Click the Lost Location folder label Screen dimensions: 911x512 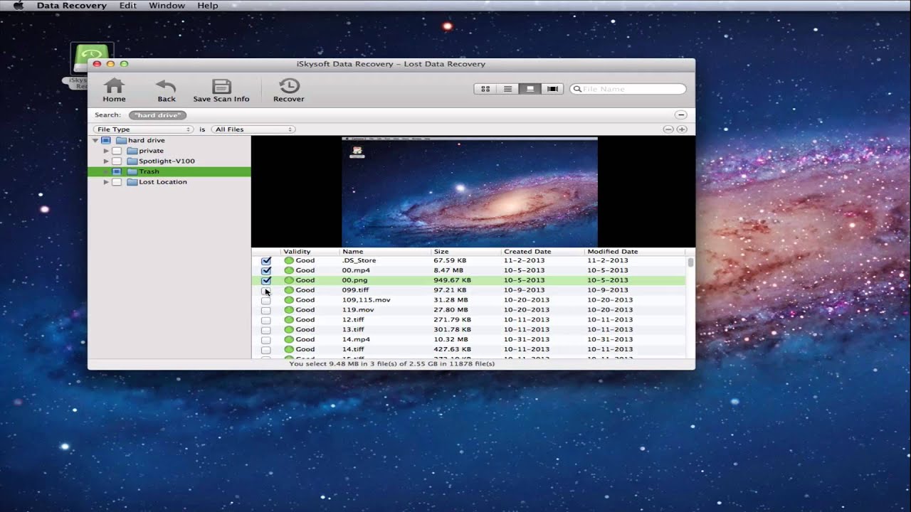pos(163,182)
